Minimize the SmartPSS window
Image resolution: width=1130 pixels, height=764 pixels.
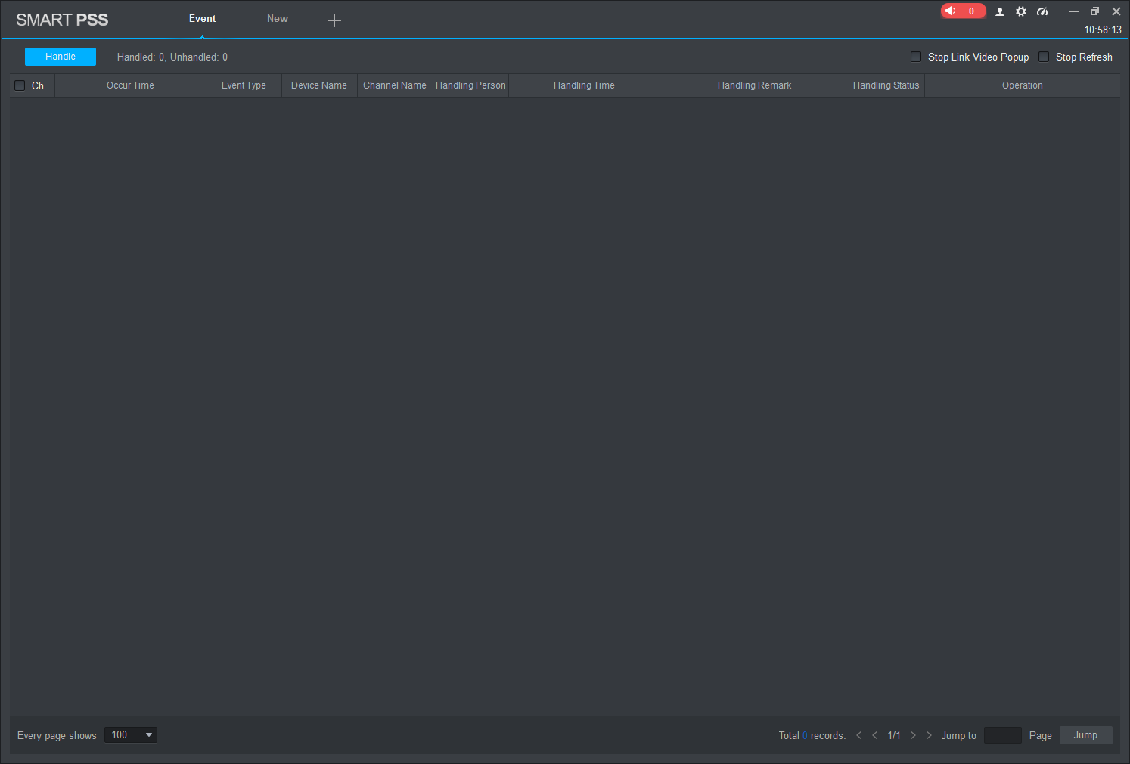coord(1073,11)
